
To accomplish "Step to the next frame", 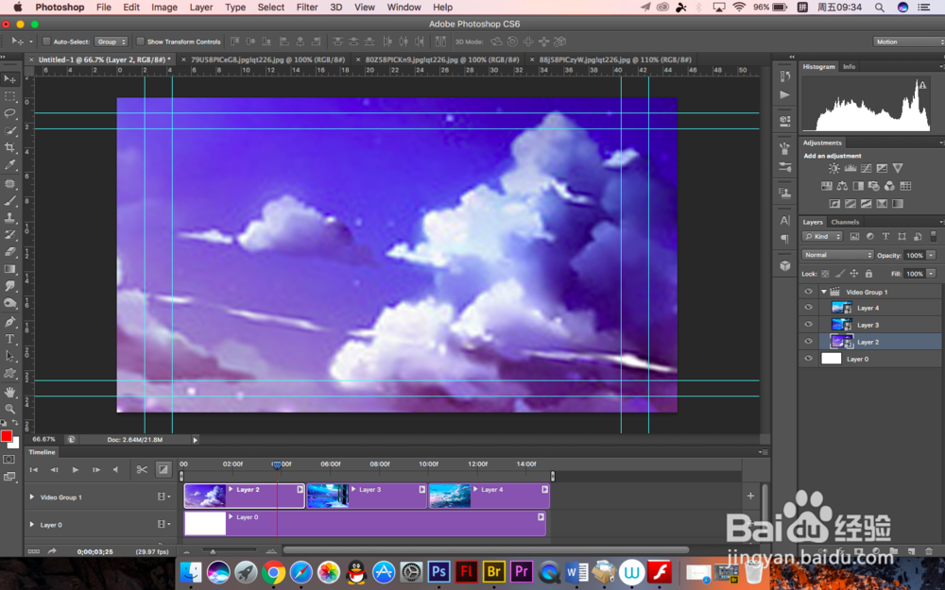I will [x=95, y=469].
